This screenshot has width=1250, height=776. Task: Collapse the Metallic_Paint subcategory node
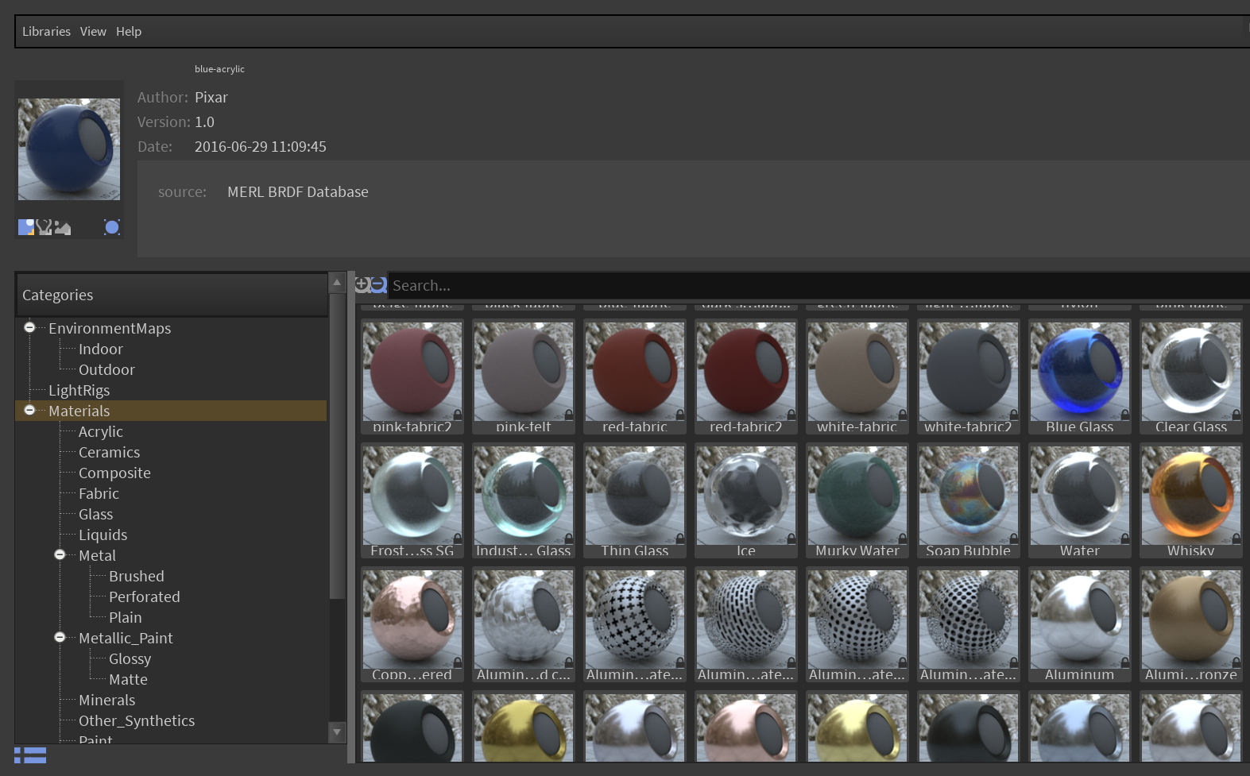click(x=60, y=637)
